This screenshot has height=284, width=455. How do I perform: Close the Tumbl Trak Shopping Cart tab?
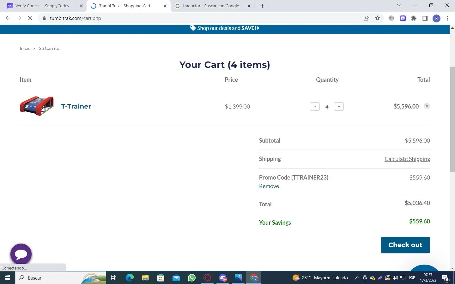tap(165, 6)
